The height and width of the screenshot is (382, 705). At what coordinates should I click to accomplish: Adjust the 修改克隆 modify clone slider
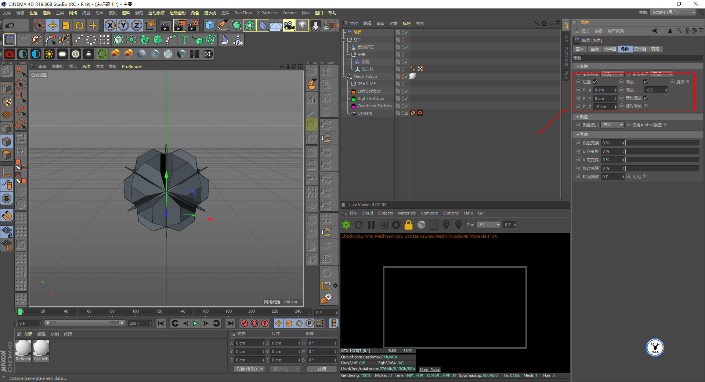tap(662, 168)
